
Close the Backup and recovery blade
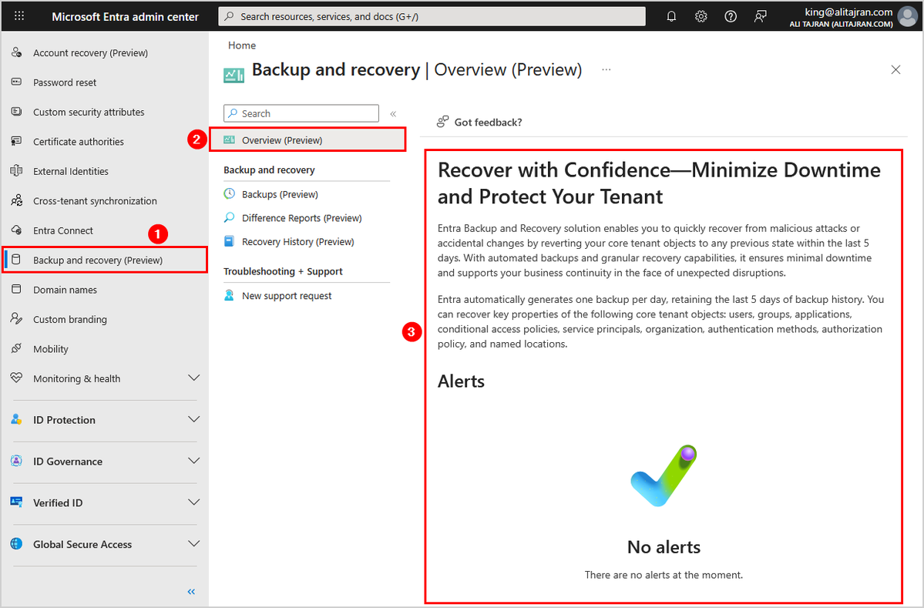(x=895, y=69)
